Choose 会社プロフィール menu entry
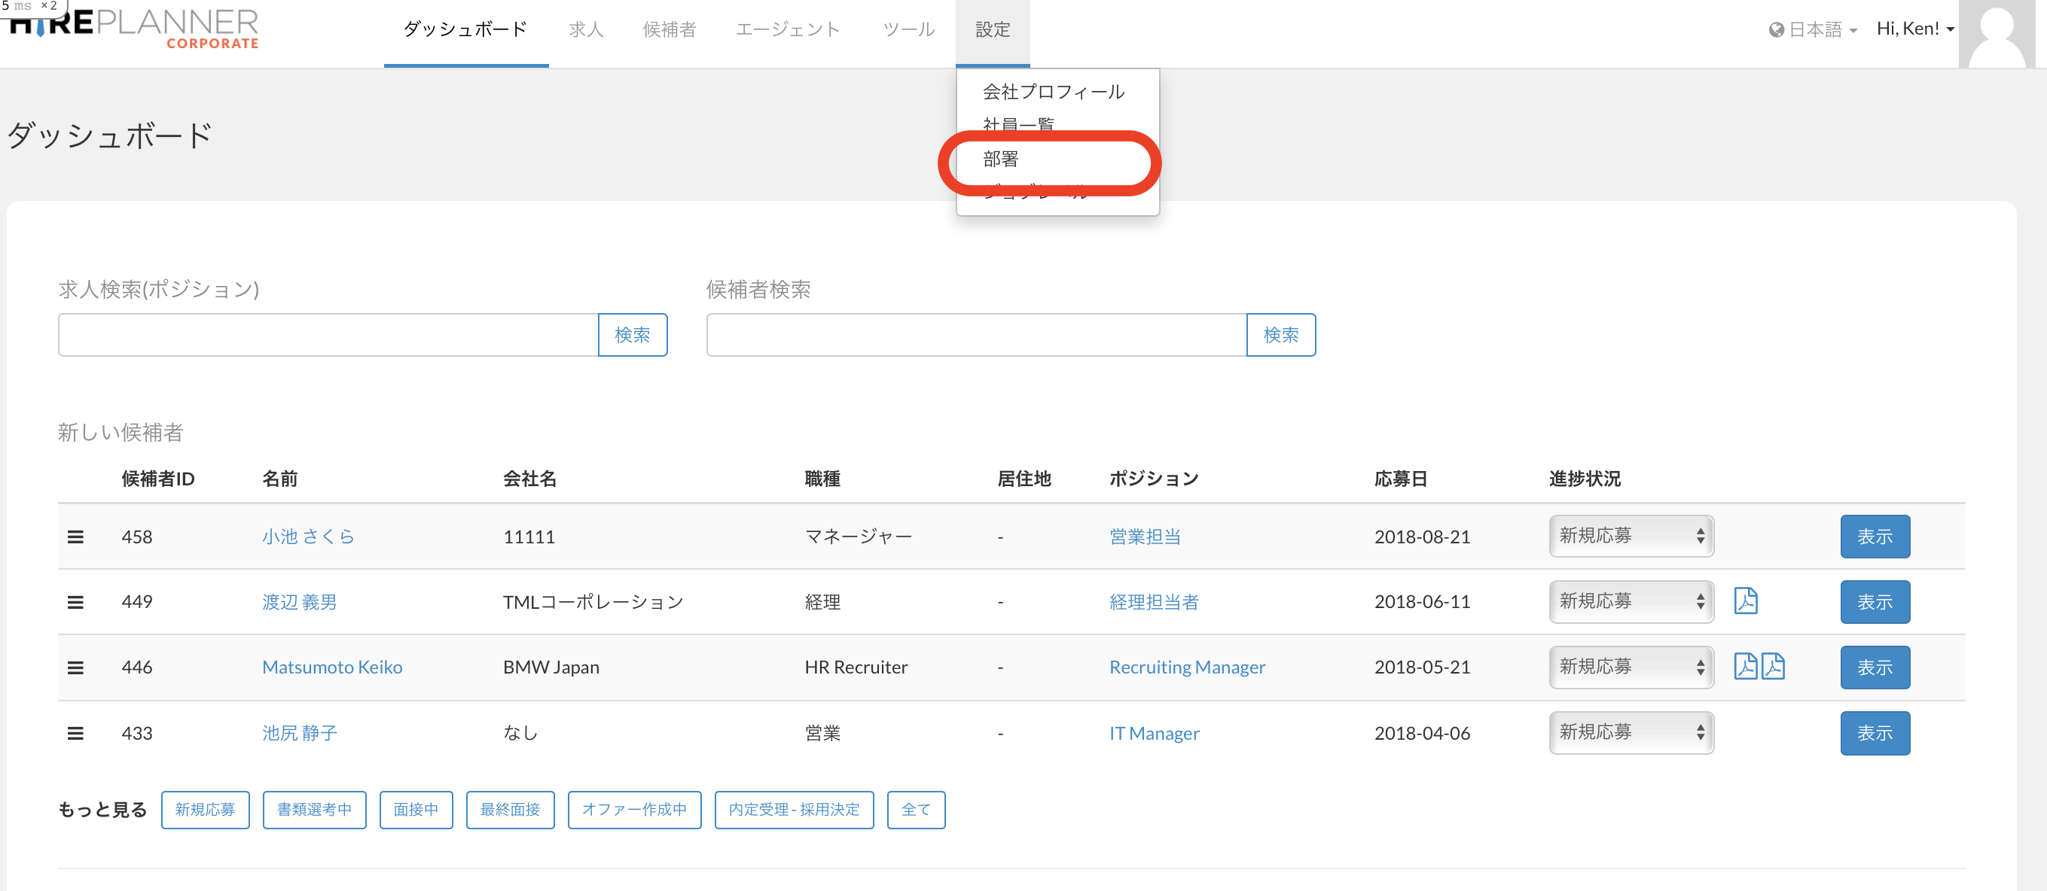The height and width of the screenshot is (891, 2047). (1053, 92)
